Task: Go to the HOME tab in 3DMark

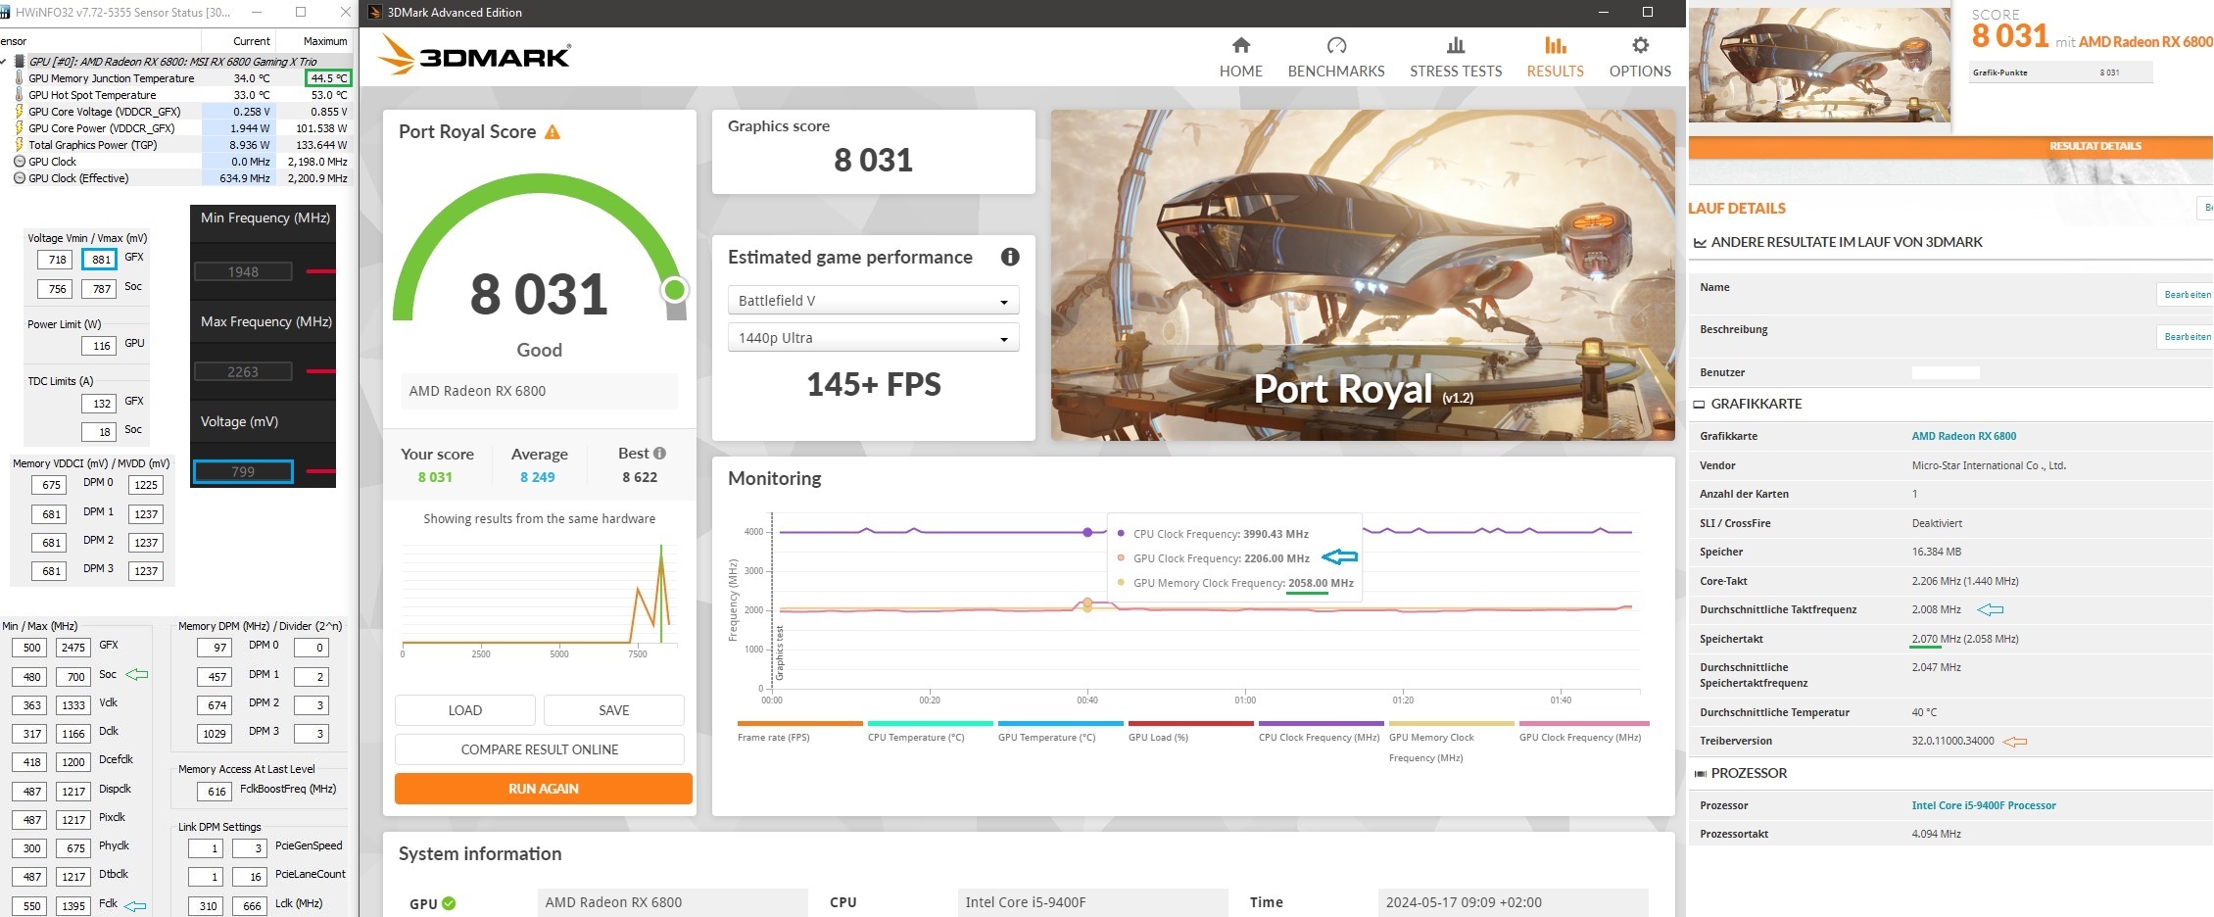Action: coord(1241,58)
